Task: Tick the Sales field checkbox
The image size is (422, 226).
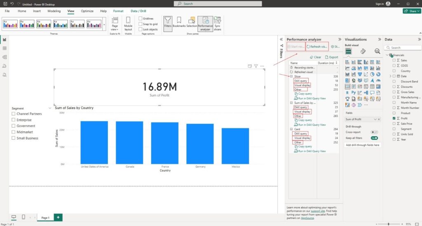Action: [394, 60]
